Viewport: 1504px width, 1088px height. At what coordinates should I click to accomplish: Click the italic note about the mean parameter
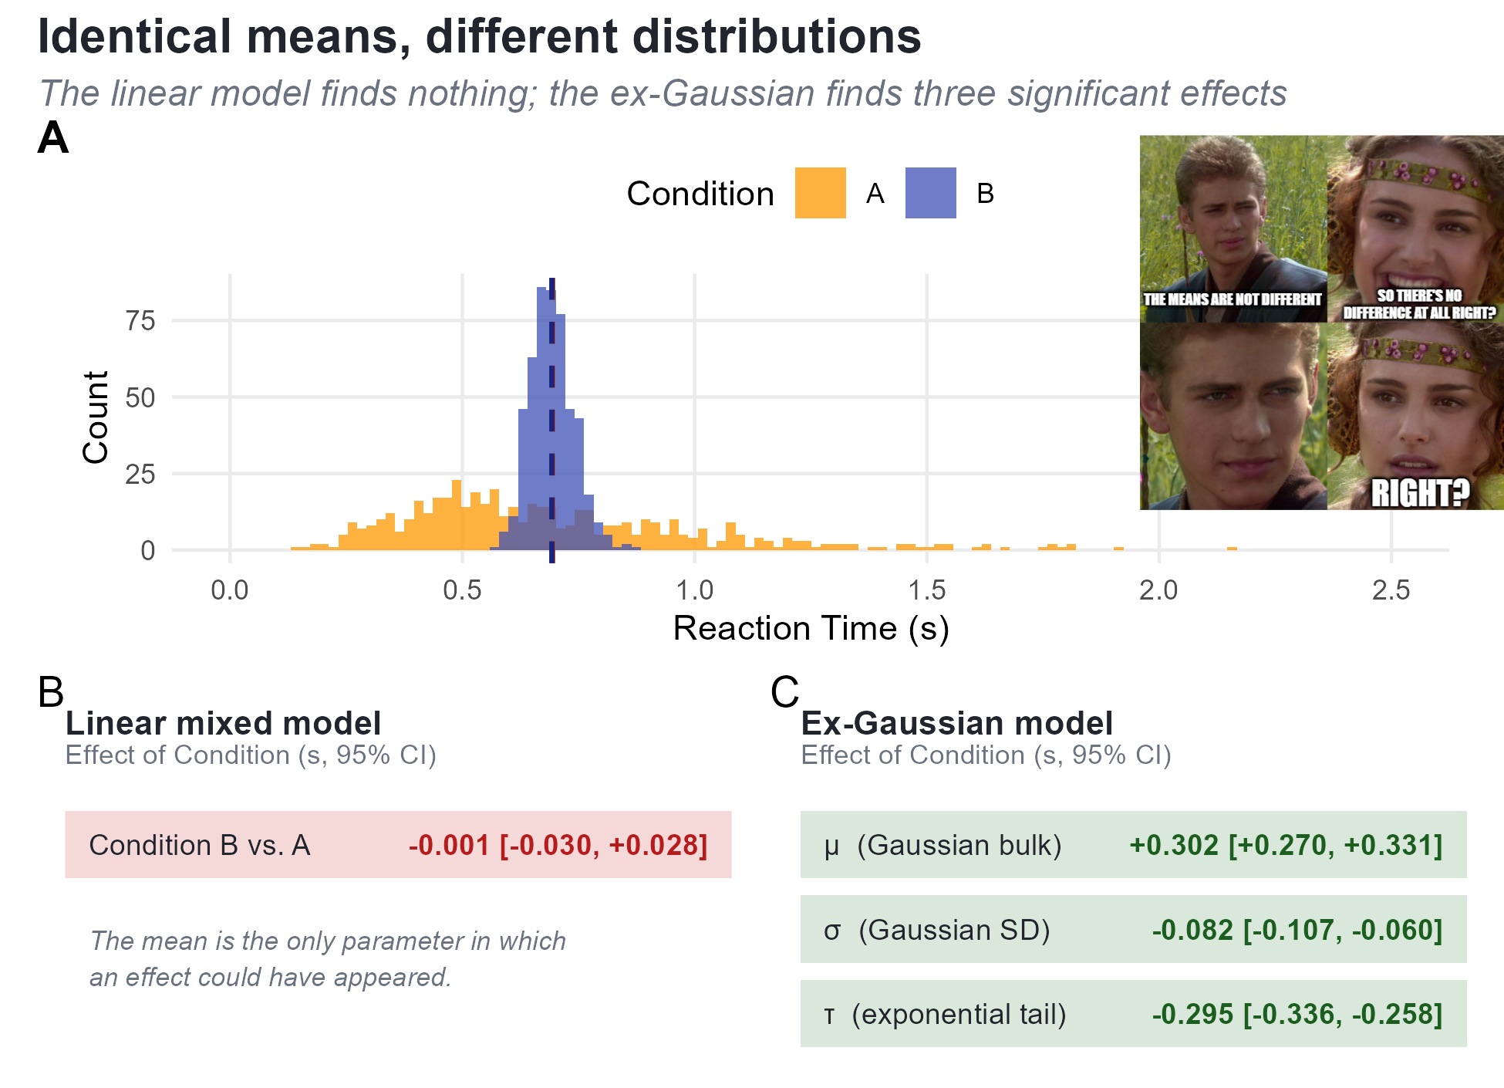[x=328, y=959]
